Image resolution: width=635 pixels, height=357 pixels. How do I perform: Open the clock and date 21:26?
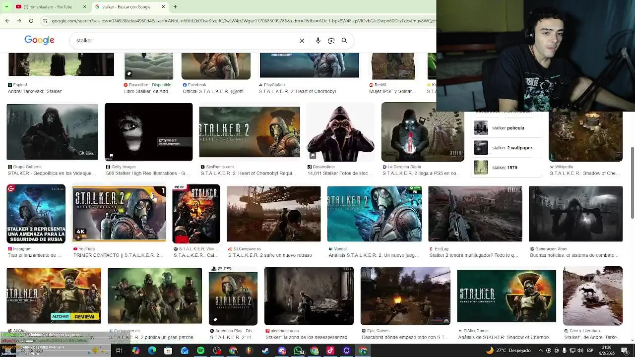pos(607,351)
